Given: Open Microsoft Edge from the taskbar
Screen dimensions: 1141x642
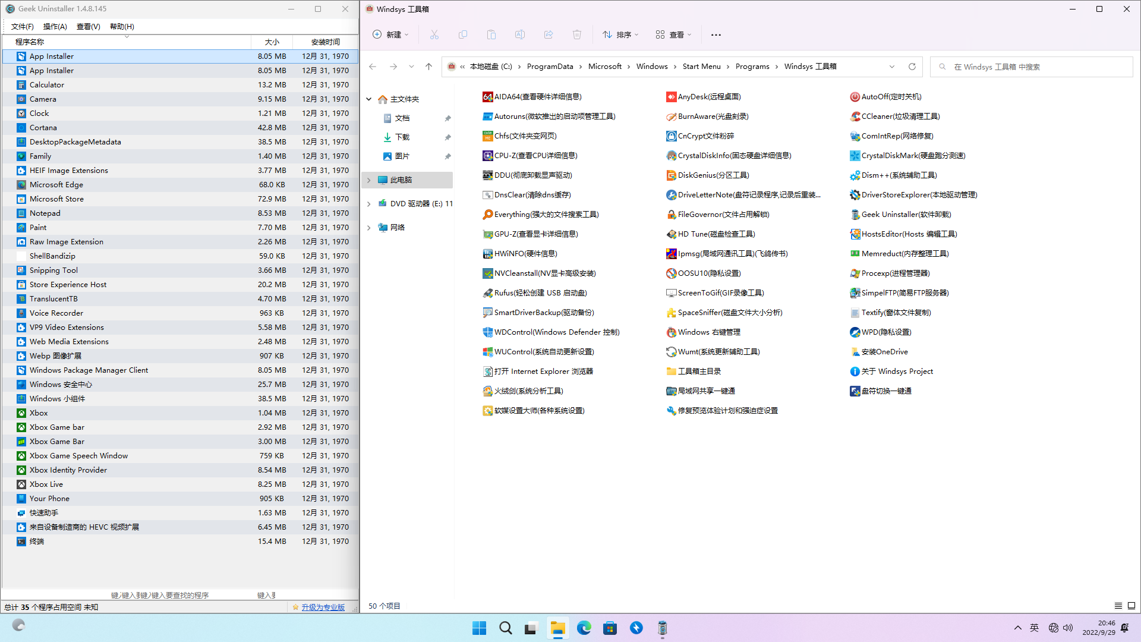Looking at the screenshot, I should 584,628.
